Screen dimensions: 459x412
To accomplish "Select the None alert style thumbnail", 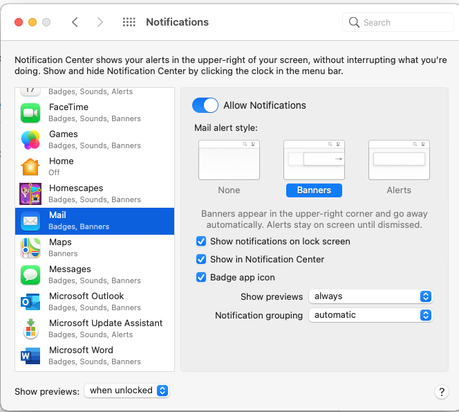I will coord(229,160).
